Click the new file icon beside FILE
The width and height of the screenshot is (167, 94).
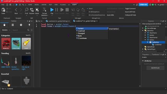click(x=7, y=5)
